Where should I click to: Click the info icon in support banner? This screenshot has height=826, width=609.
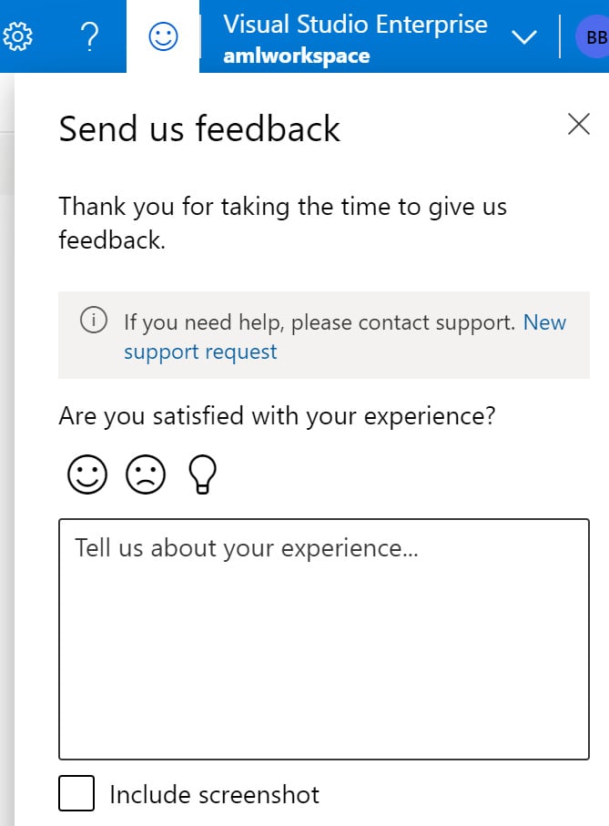(x=94, y=320)
